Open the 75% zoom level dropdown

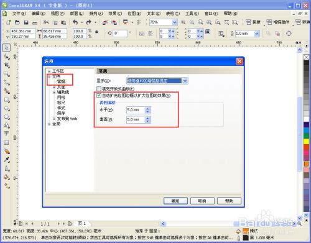point(175,22)
